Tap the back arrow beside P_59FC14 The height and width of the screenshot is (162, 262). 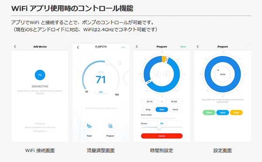point(78,48)
